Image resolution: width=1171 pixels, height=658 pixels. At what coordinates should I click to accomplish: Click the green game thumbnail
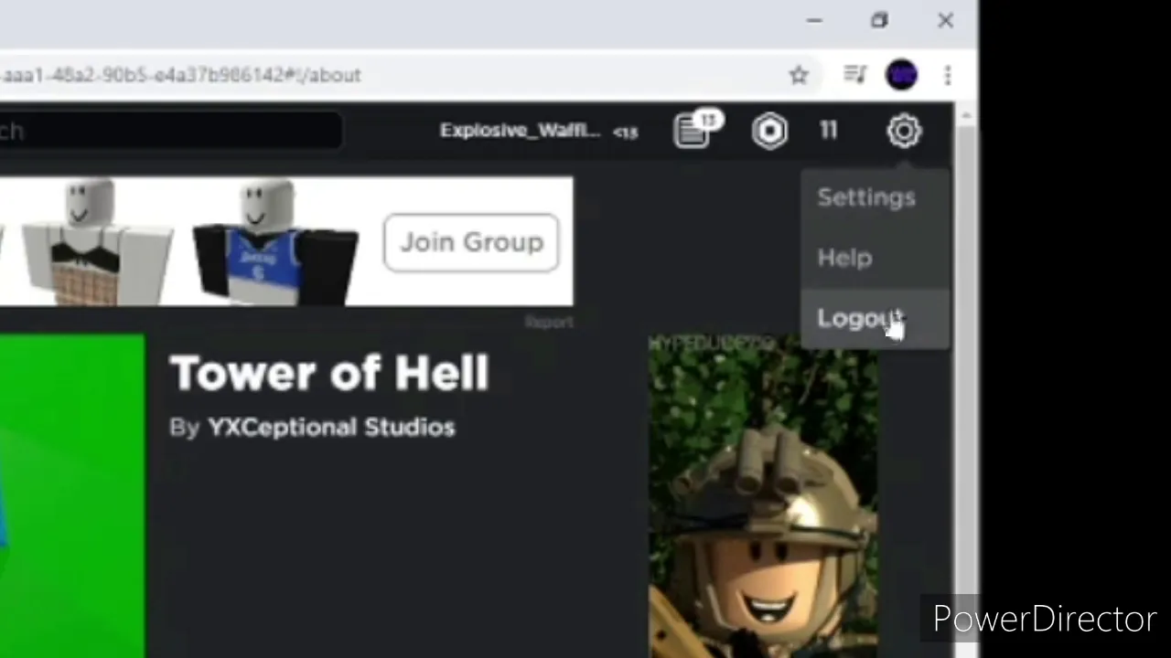72,496
